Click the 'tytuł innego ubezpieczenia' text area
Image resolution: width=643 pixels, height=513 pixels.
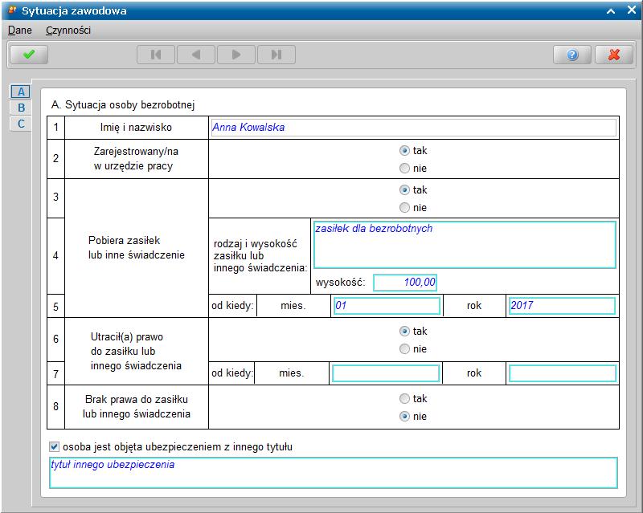(333, 473)
